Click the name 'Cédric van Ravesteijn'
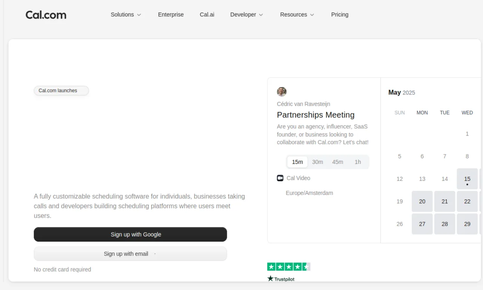The image size is (483, 290). click(303, 104)
